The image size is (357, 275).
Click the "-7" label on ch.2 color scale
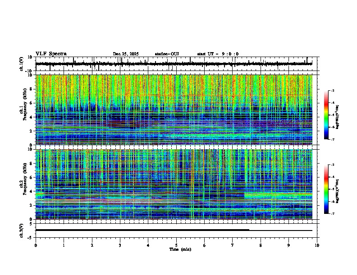(x=332, y=213)
